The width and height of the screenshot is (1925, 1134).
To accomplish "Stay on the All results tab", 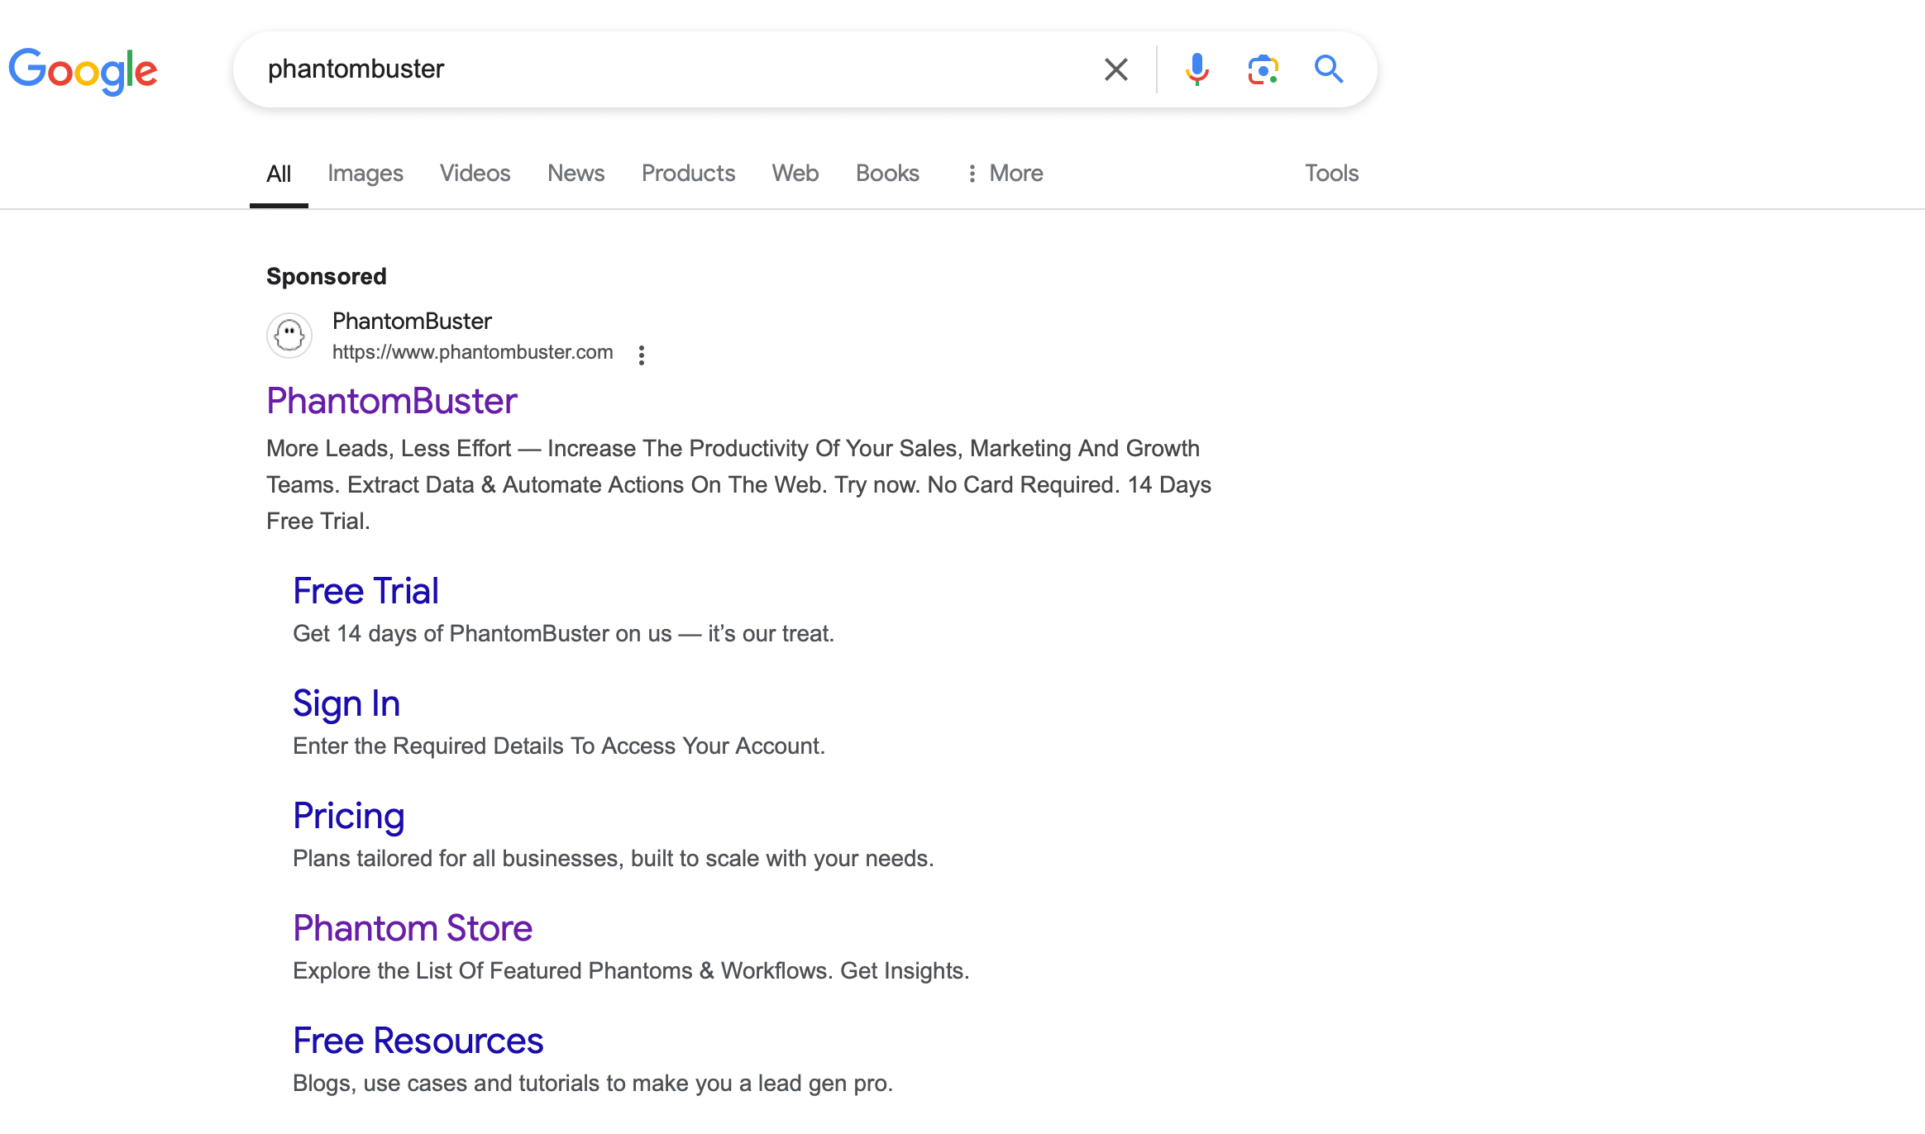I will click(x=279, y=174).
